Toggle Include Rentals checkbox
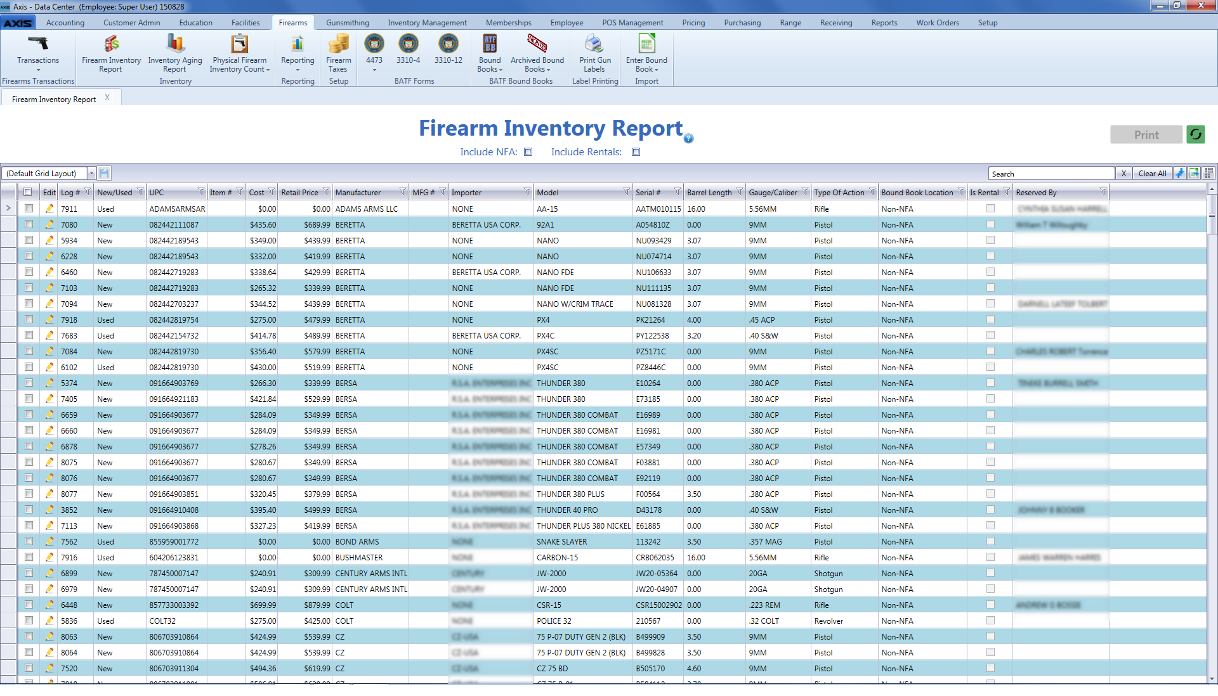This screenshot has height=696, width=1218. (x=636, y=152)
